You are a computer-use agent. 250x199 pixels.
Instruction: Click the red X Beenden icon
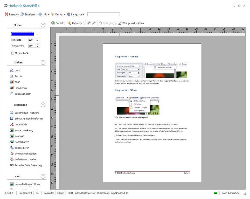(x=6, y=14)
